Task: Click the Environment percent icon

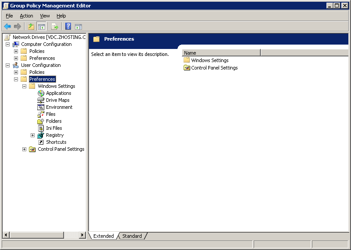Action: pos(41,107)
